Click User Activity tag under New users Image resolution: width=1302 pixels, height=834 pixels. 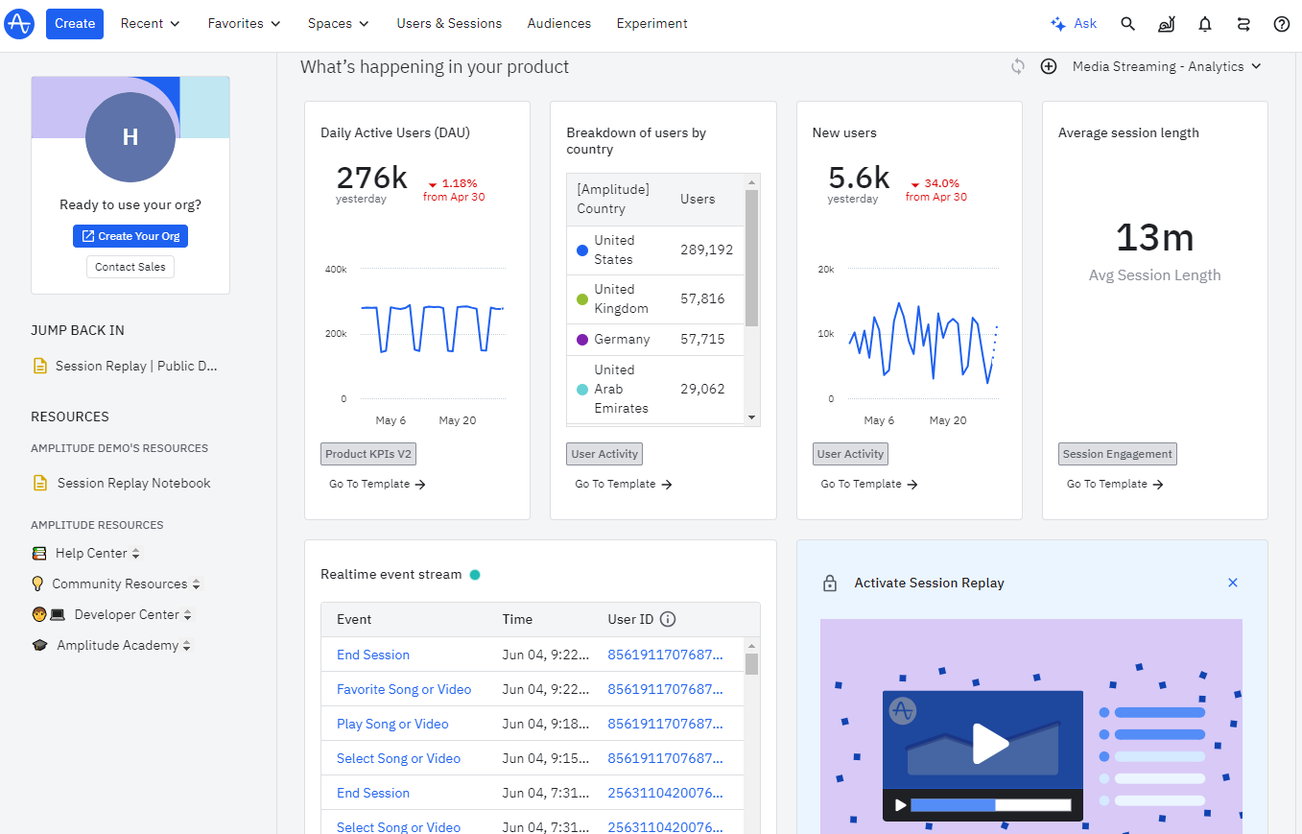pyautogui.click(x=850, y=454)
